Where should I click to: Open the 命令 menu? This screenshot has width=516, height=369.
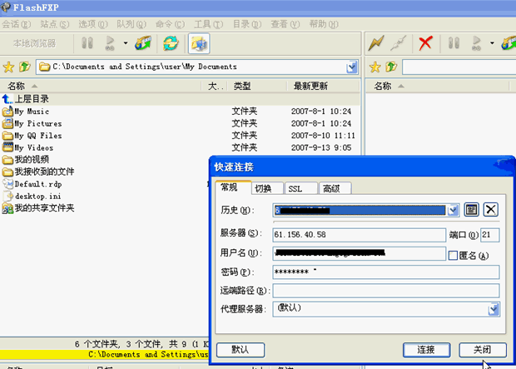pos(170,24)
